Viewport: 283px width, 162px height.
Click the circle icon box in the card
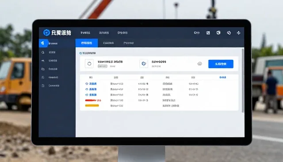click(x=89, y=63)
